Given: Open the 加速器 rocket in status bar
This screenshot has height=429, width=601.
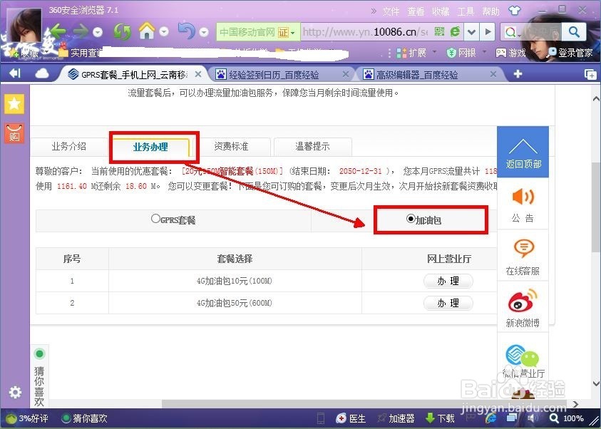Looking at the screenshot, I should (x=396, y=418).
